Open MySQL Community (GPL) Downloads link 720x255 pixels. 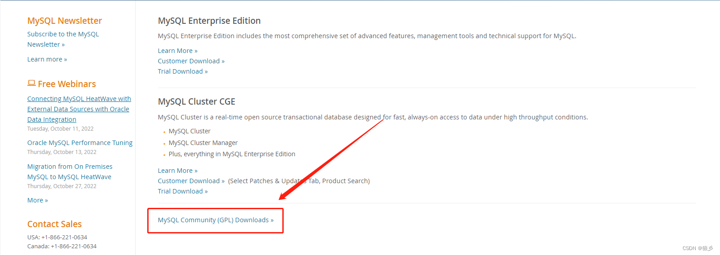[215, 220]
